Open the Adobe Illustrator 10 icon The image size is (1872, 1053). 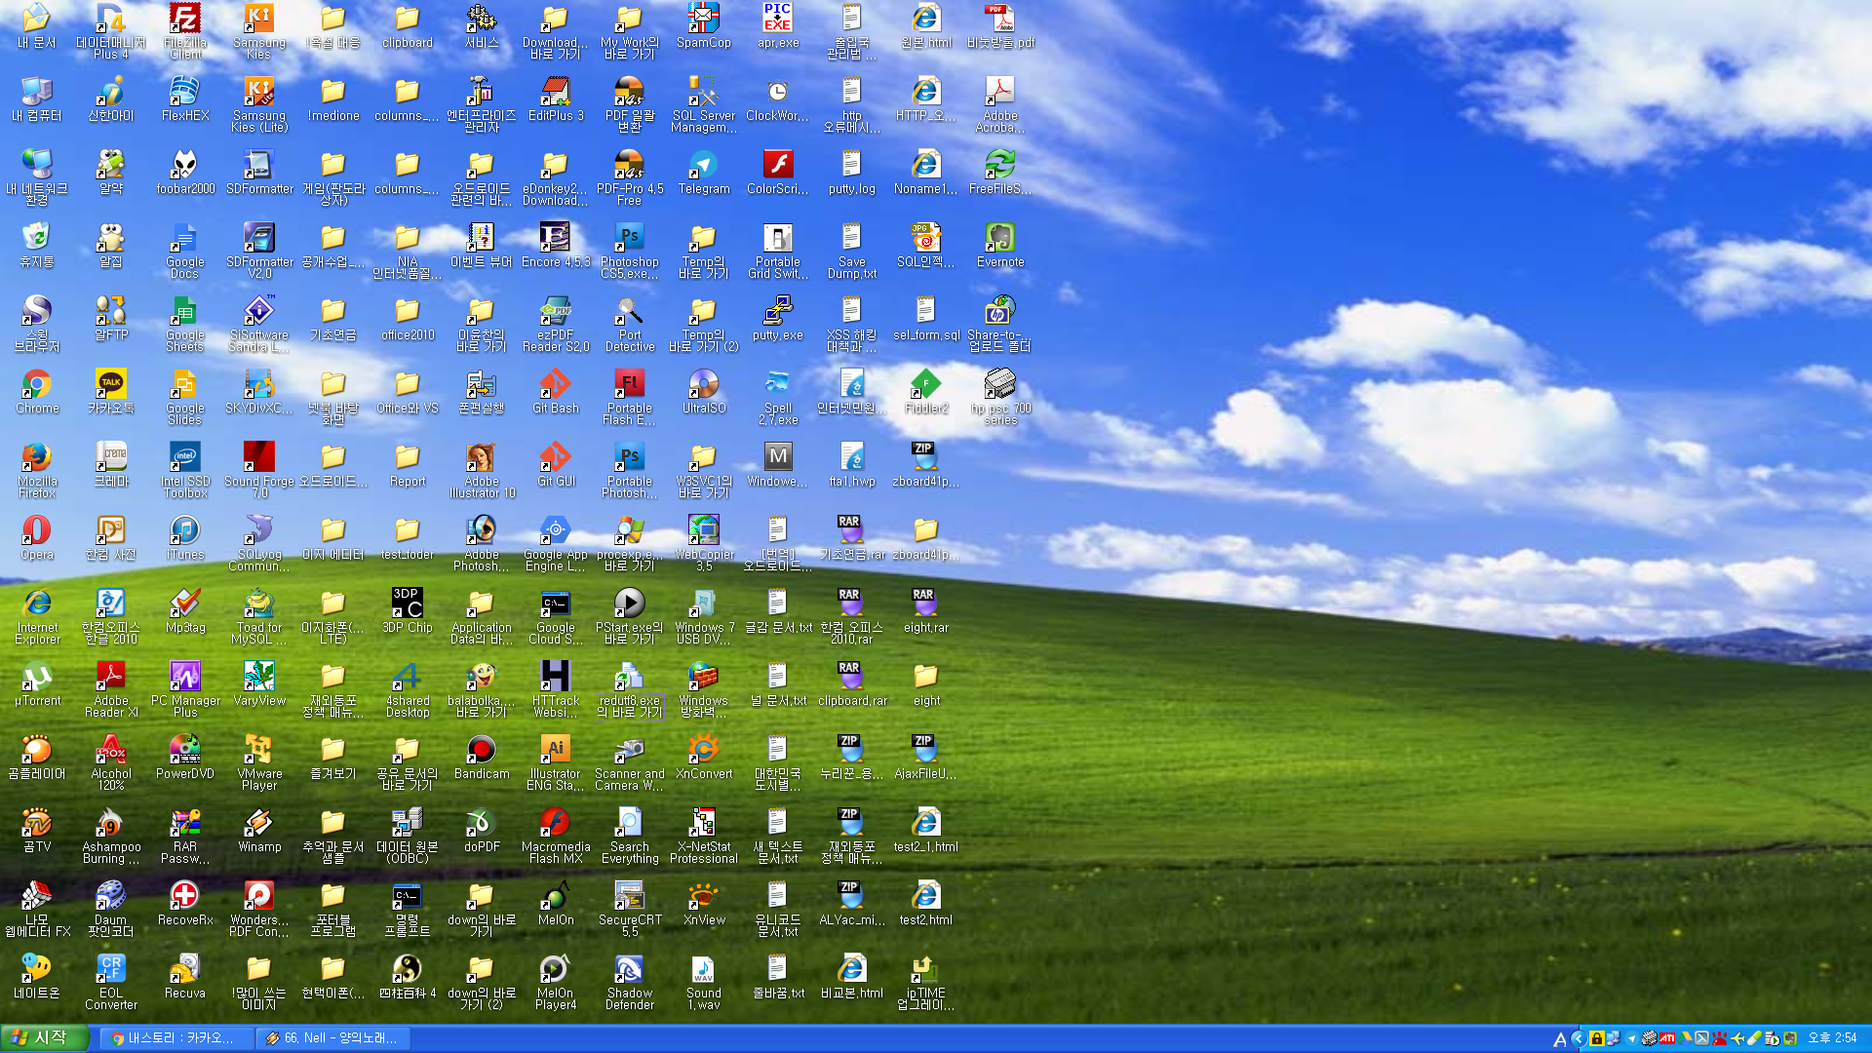[x=482, y=470]
